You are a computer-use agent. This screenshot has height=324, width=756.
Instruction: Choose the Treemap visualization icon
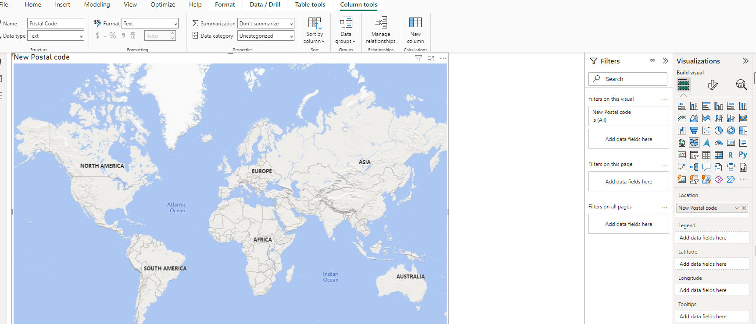pyautogui.click(x=743, y=130)
